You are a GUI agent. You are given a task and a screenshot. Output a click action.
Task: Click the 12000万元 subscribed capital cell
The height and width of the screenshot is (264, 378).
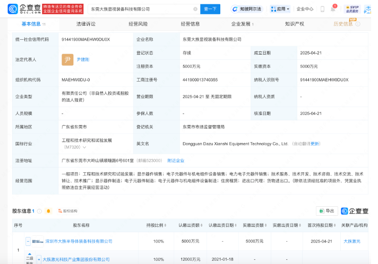(x=191, y=259)
